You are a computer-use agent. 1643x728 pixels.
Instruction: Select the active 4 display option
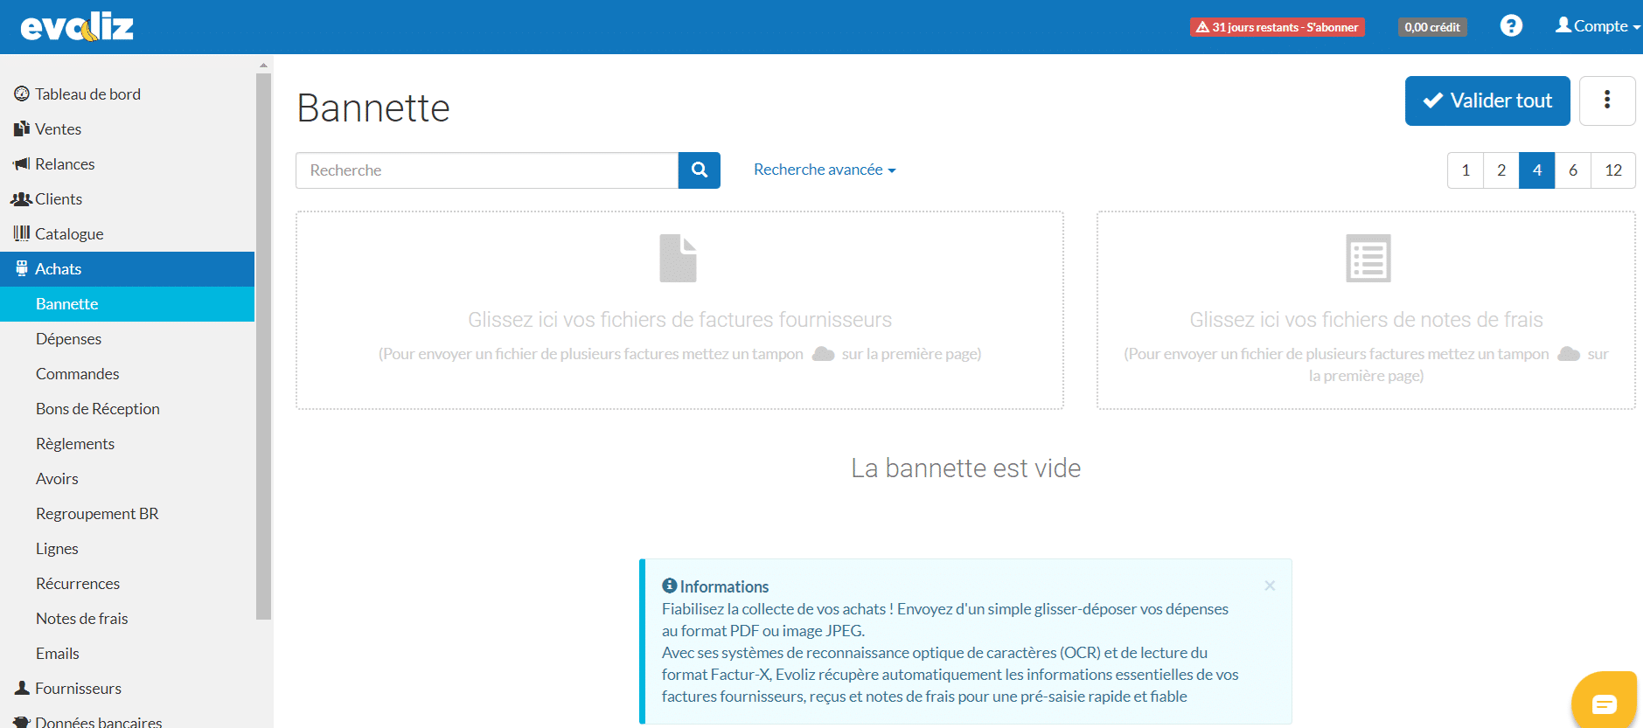click(1537, 170)
